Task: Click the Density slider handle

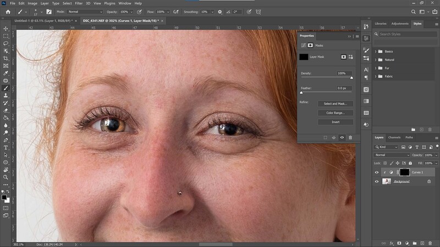Action: (x=351, y=77)
